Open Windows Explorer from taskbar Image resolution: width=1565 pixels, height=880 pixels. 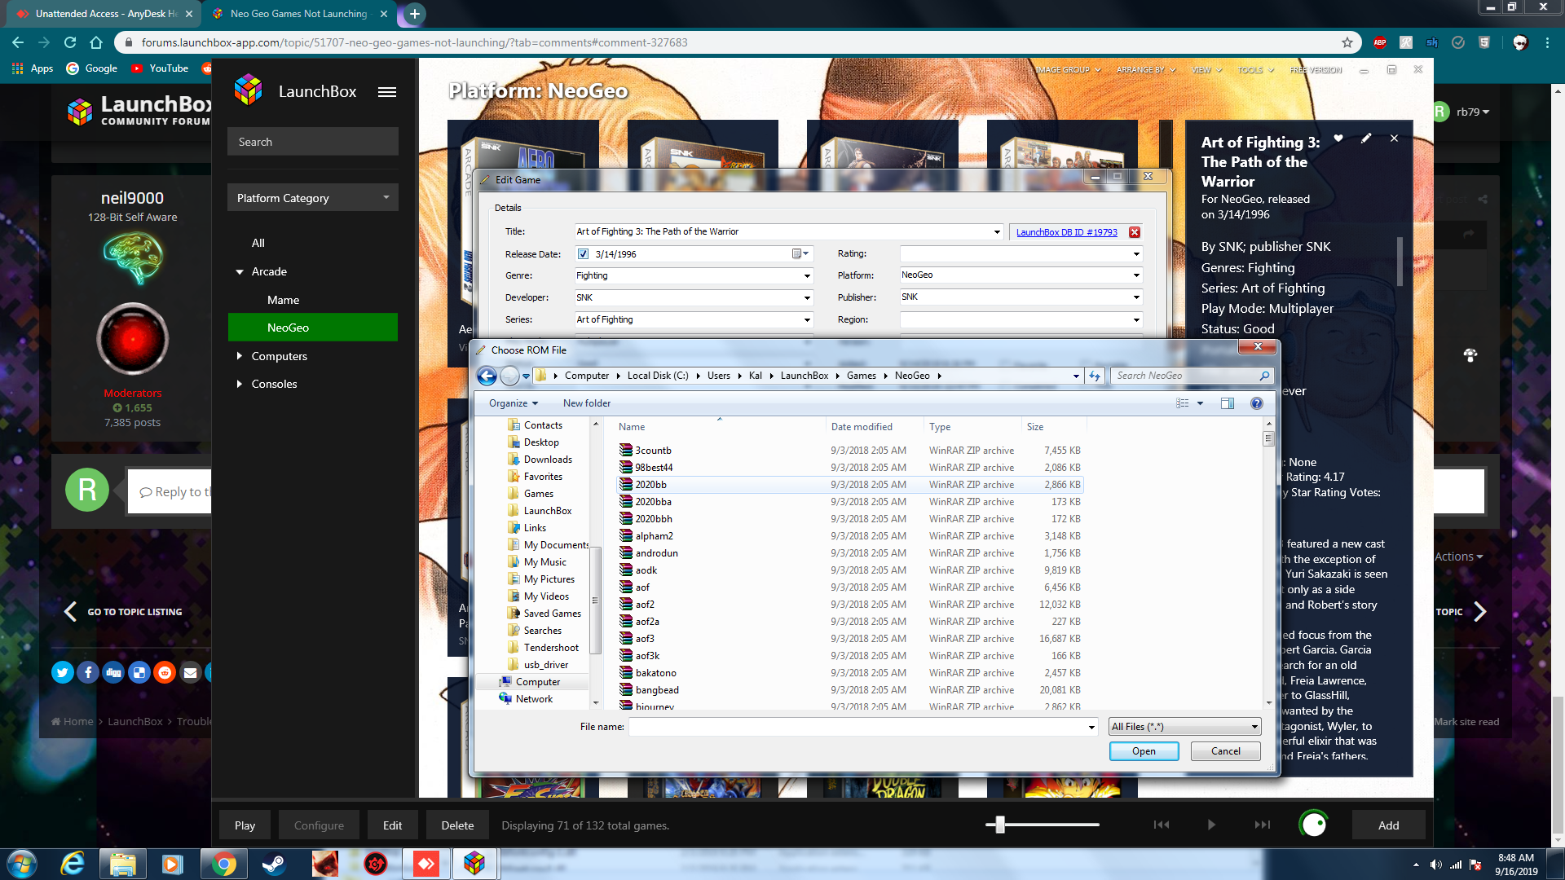pyautogui.click(x=123, y=864)
